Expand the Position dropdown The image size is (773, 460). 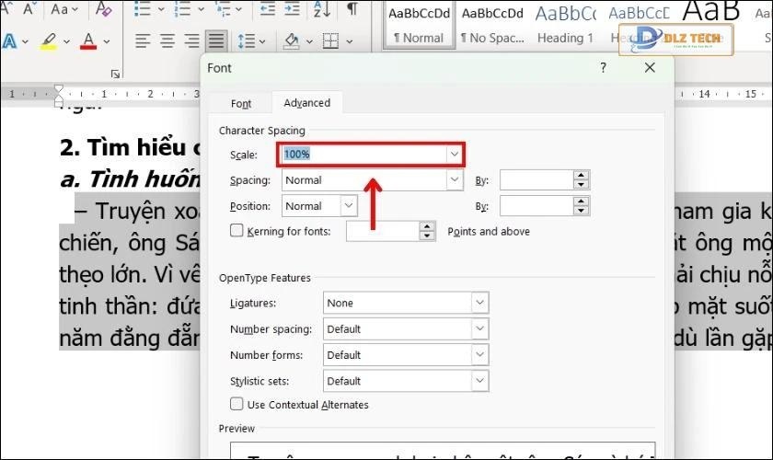(x=348, y=206)
